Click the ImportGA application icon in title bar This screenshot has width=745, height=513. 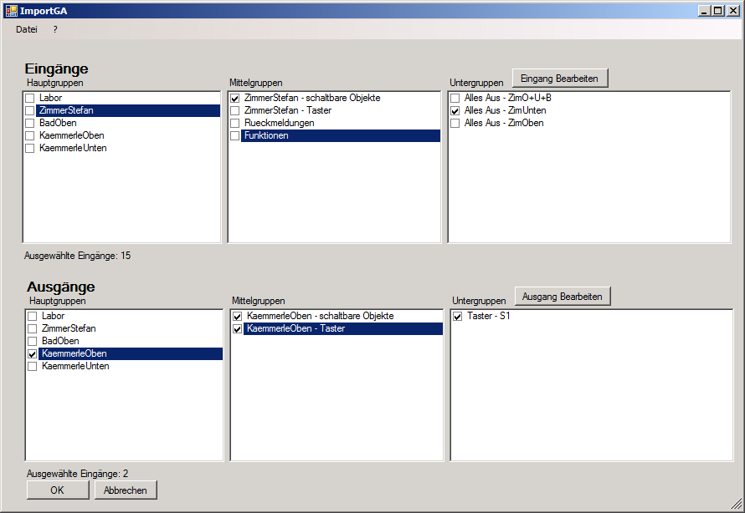(x=11, y=11)
